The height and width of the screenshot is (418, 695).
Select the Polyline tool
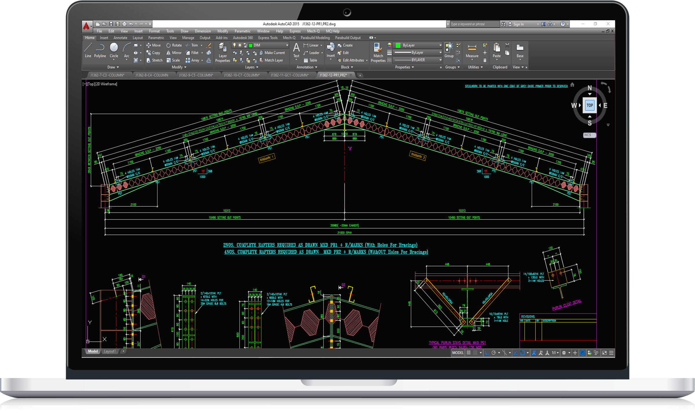[100, 51]
